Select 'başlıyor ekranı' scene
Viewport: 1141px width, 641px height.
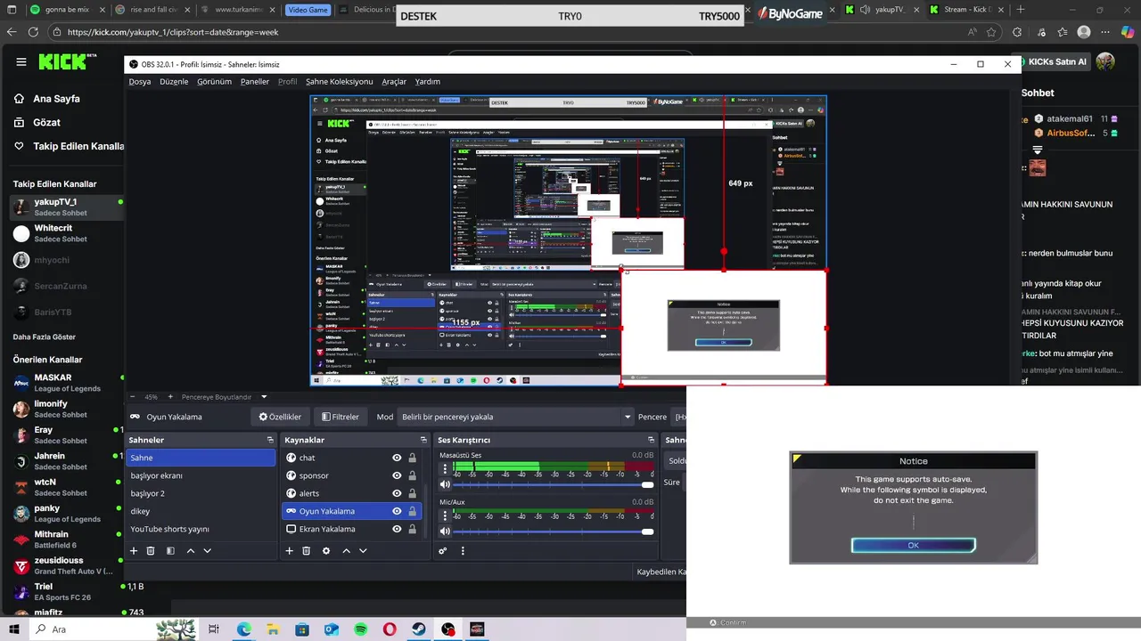click(x=201, y=475)
